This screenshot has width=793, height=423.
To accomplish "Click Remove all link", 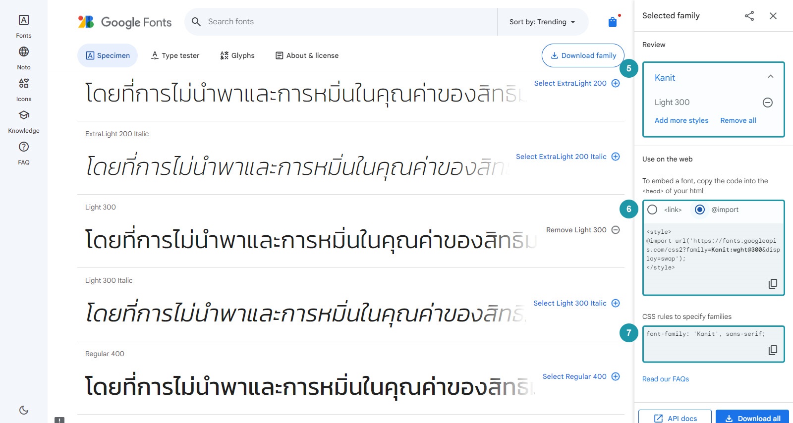I will click(738, 120).
